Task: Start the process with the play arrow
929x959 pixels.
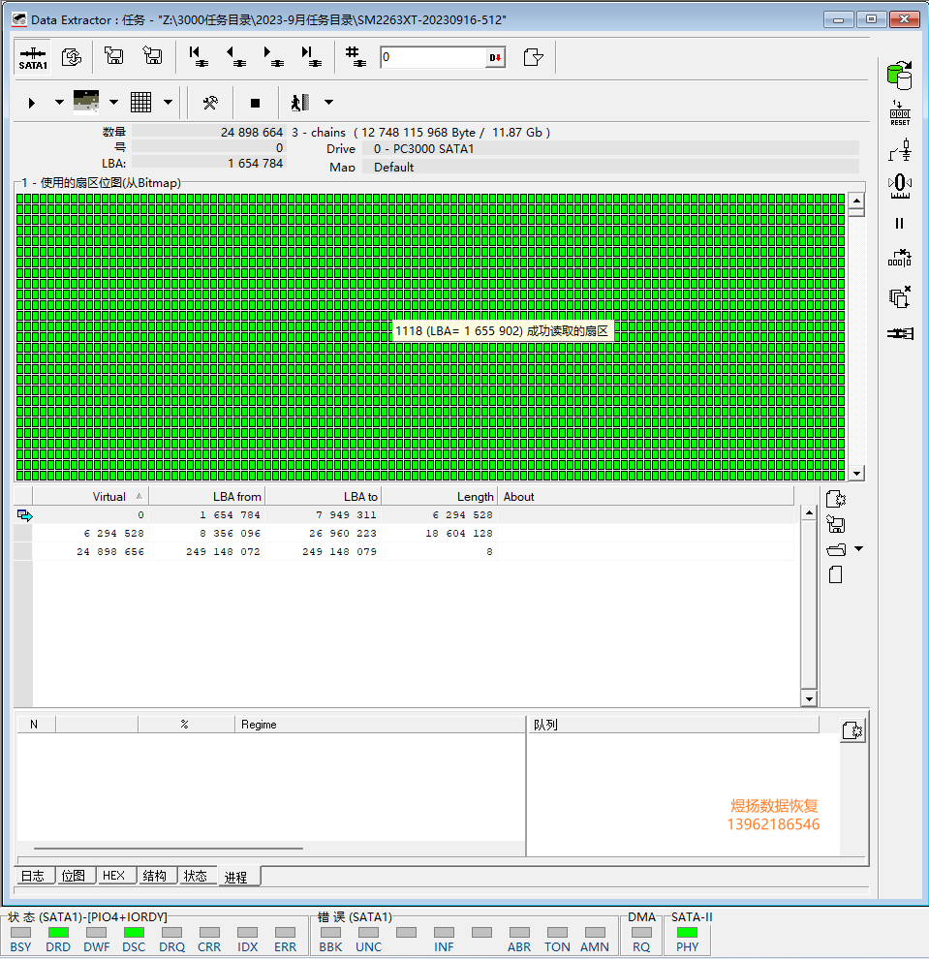Action: pyautogui.click(x=32, y=103)
